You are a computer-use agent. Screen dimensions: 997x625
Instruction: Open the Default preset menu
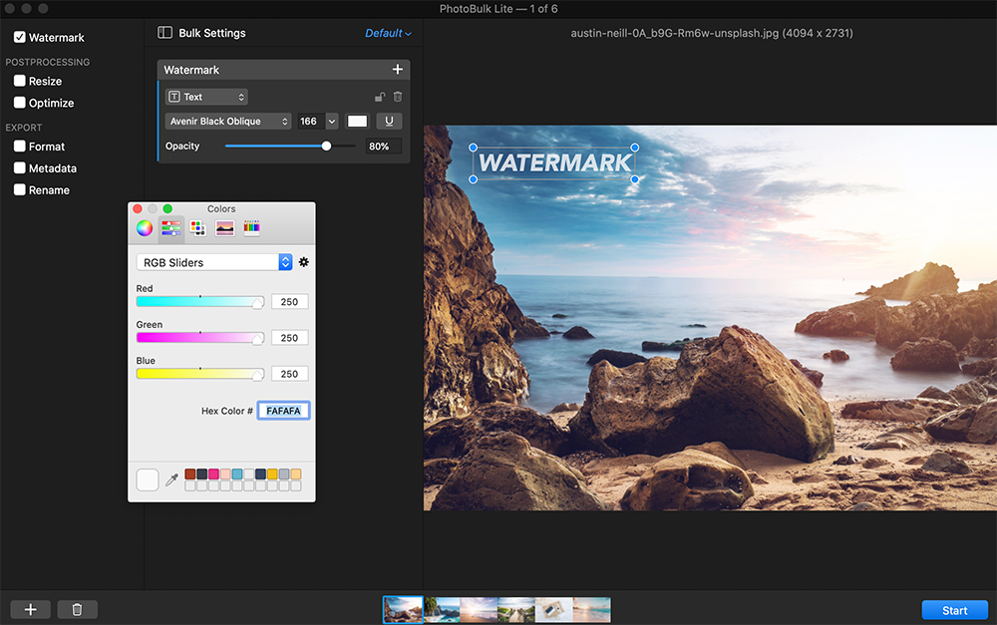[388, 32]
